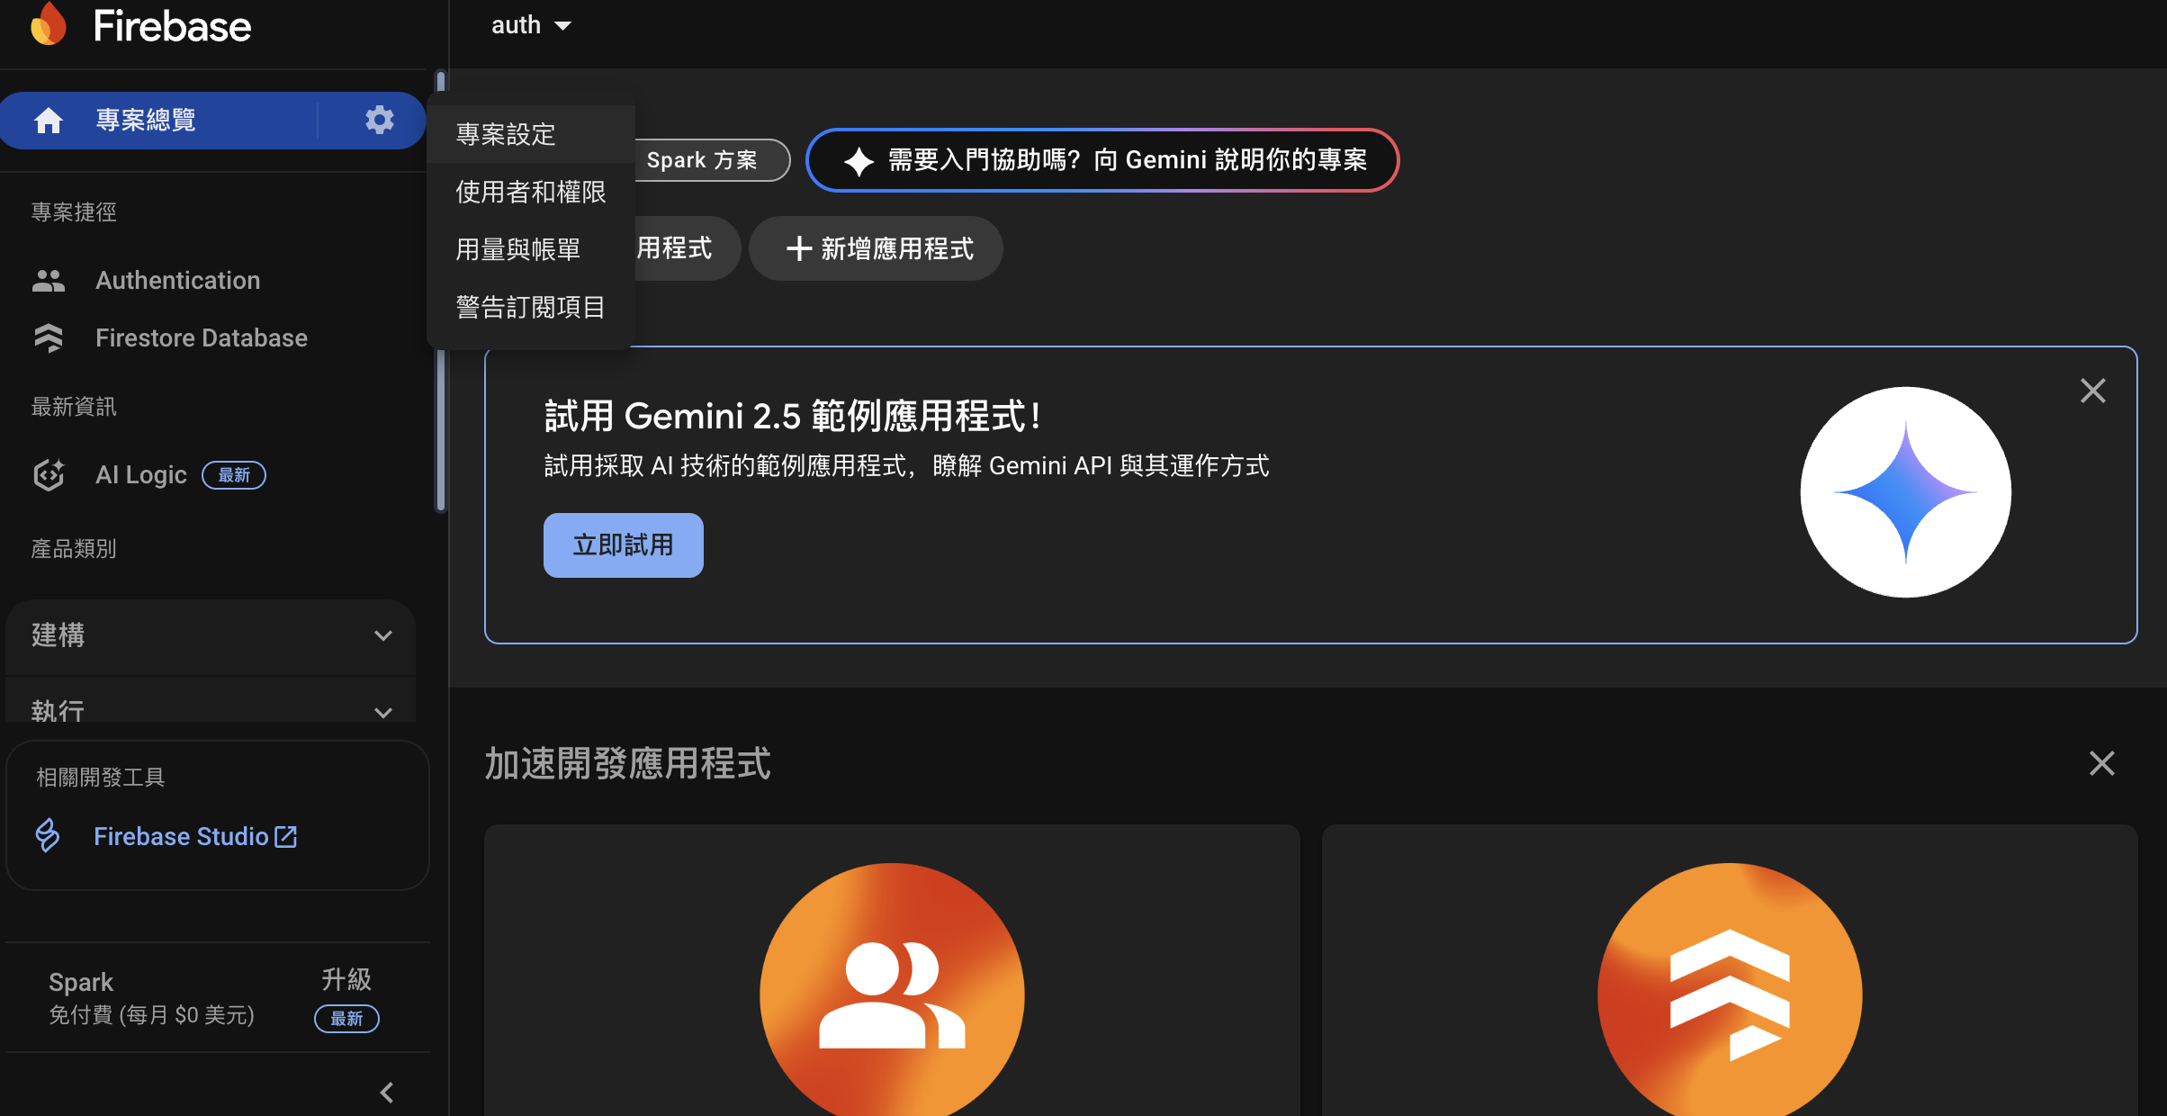Image resolution: width=2167 pixels, height=1116 pixels.
Task: Click the 免付費 (每月 $0 美元) text
Action: point(152,1015)
